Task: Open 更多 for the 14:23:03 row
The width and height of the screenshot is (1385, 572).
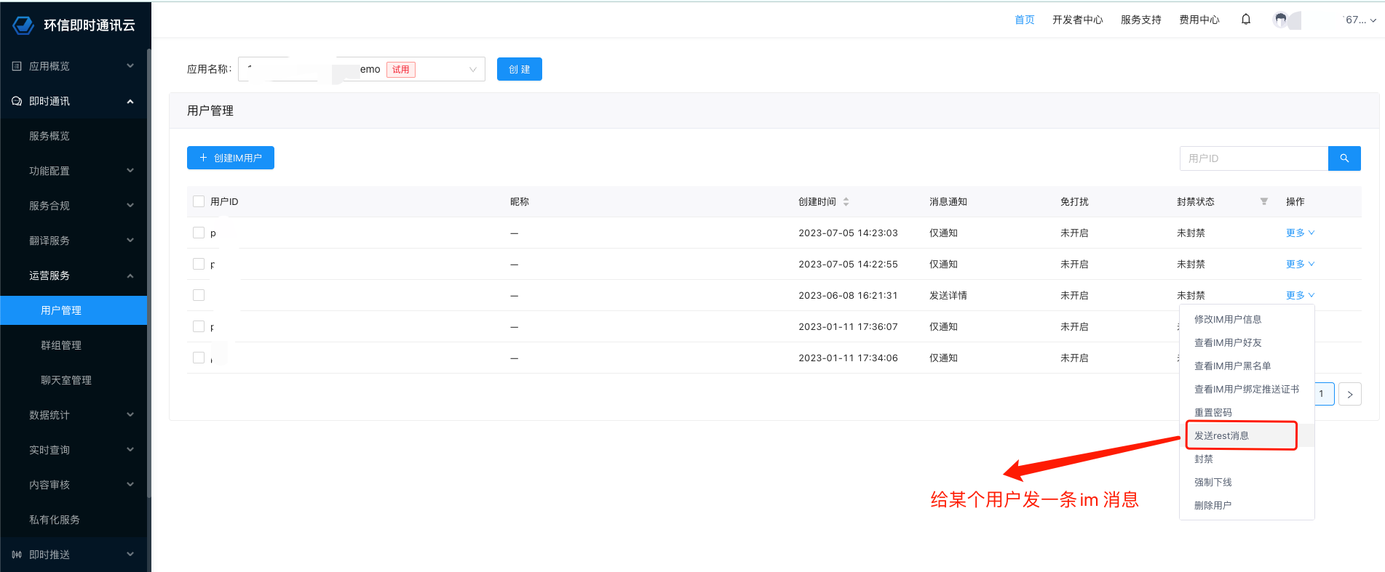Action: (1300, 233)
